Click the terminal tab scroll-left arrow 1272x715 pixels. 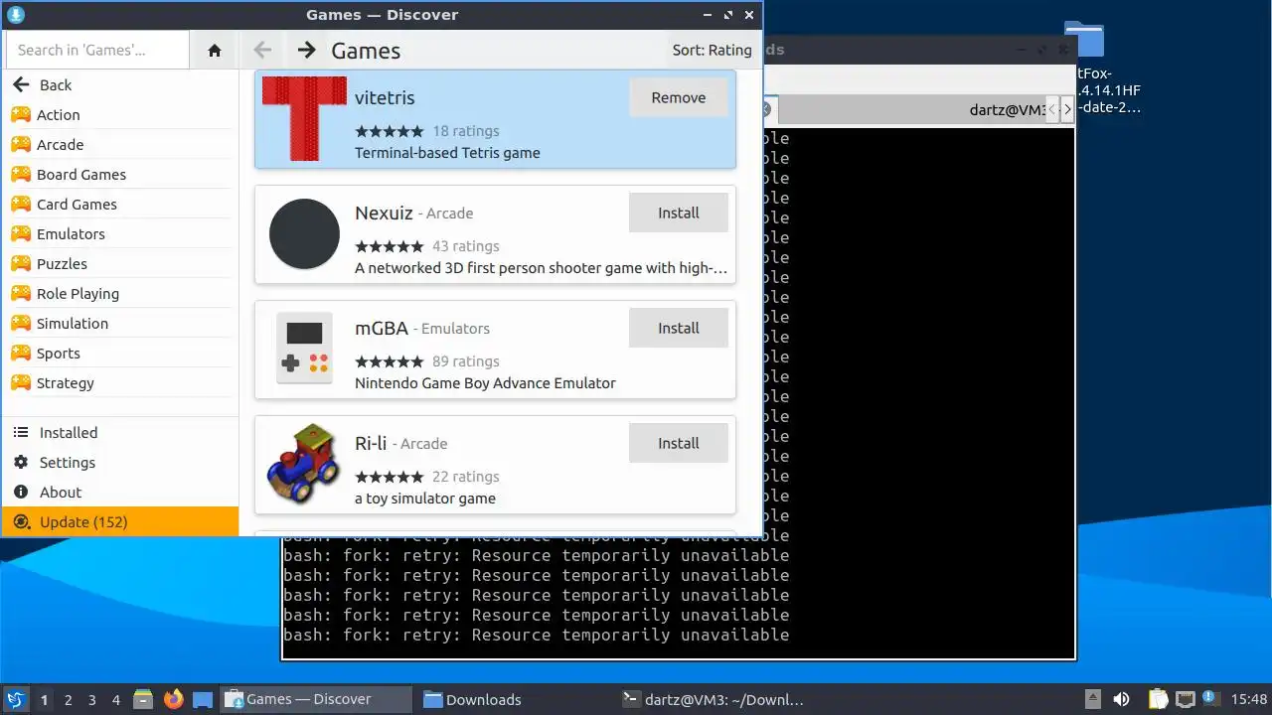point(1054,110)
